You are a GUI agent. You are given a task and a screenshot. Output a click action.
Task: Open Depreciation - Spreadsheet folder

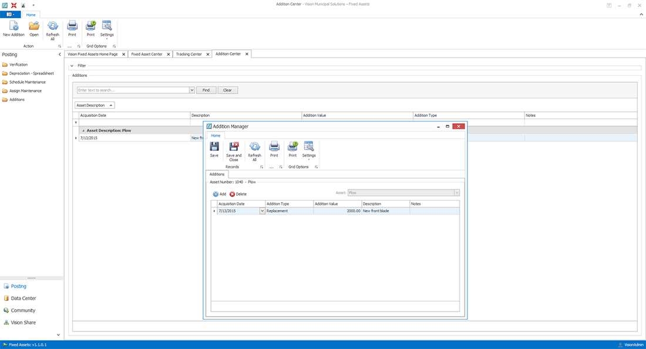(28, 73)
